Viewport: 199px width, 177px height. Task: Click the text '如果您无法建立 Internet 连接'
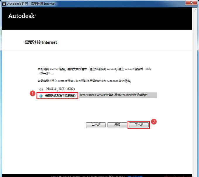pos(55,81)
